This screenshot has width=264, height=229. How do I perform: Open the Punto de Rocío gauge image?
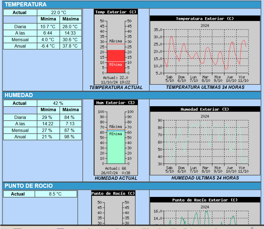[x=113, y=208]
